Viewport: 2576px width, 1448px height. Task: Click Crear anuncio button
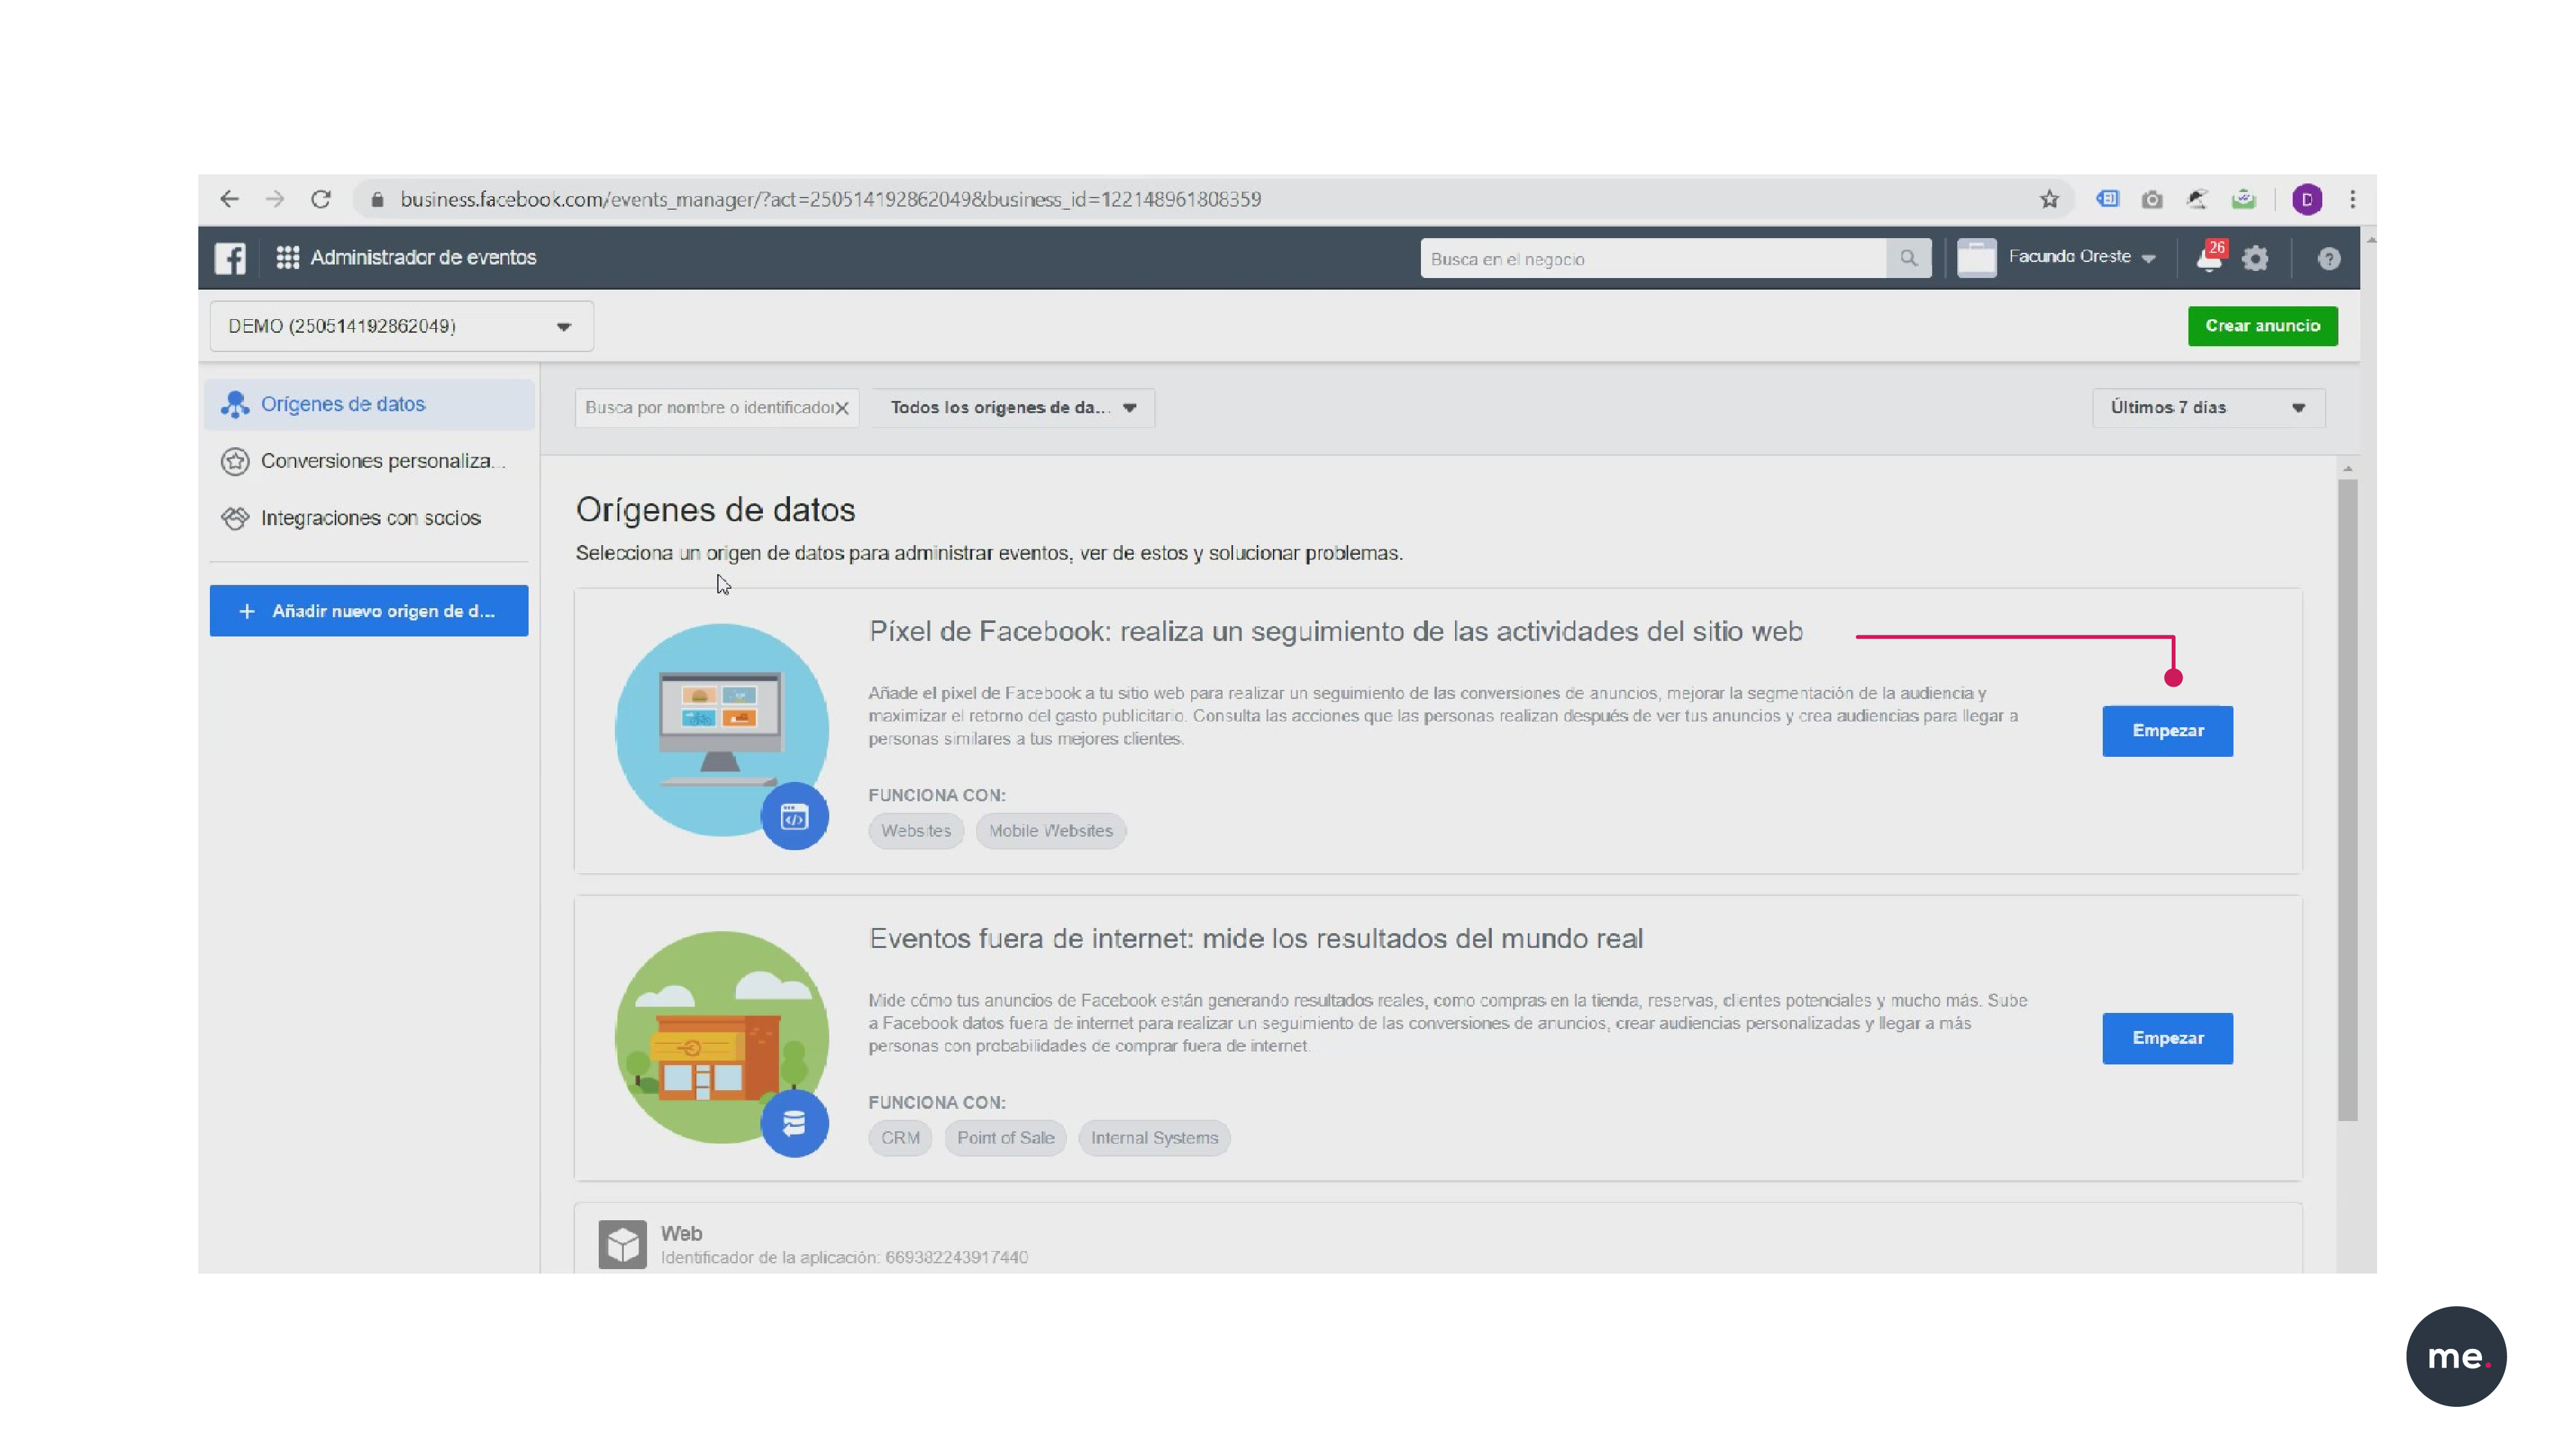2262,326
